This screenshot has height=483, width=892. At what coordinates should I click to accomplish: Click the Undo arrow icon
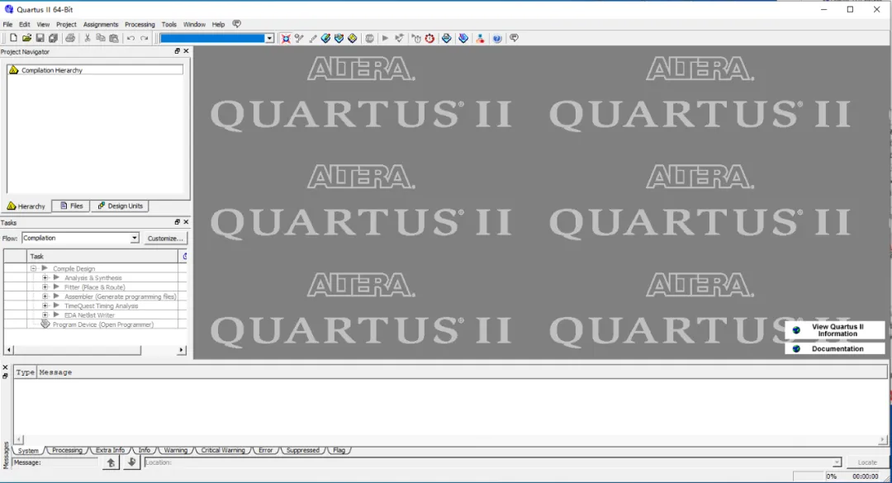[x=130, y=38]
